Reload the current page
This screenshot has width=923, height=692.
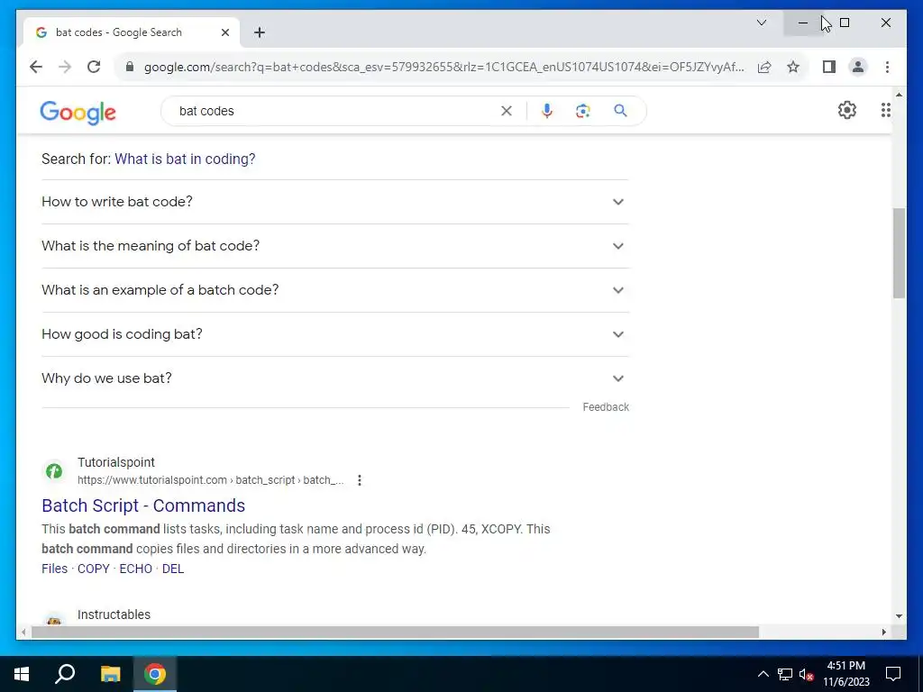[94, 67]
